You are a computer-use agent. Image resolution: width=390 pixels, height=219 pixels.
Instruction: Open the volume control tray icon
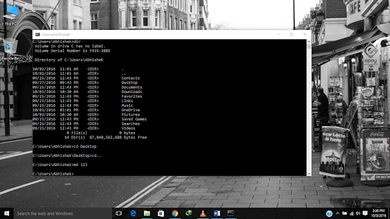(x=358, y=214)
